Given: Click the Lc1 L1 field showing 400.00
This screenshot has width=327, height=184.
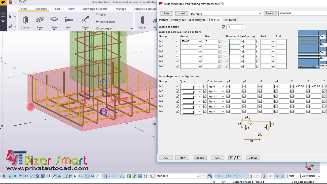Looking at the screenshot, I should (x=300, y=87).
